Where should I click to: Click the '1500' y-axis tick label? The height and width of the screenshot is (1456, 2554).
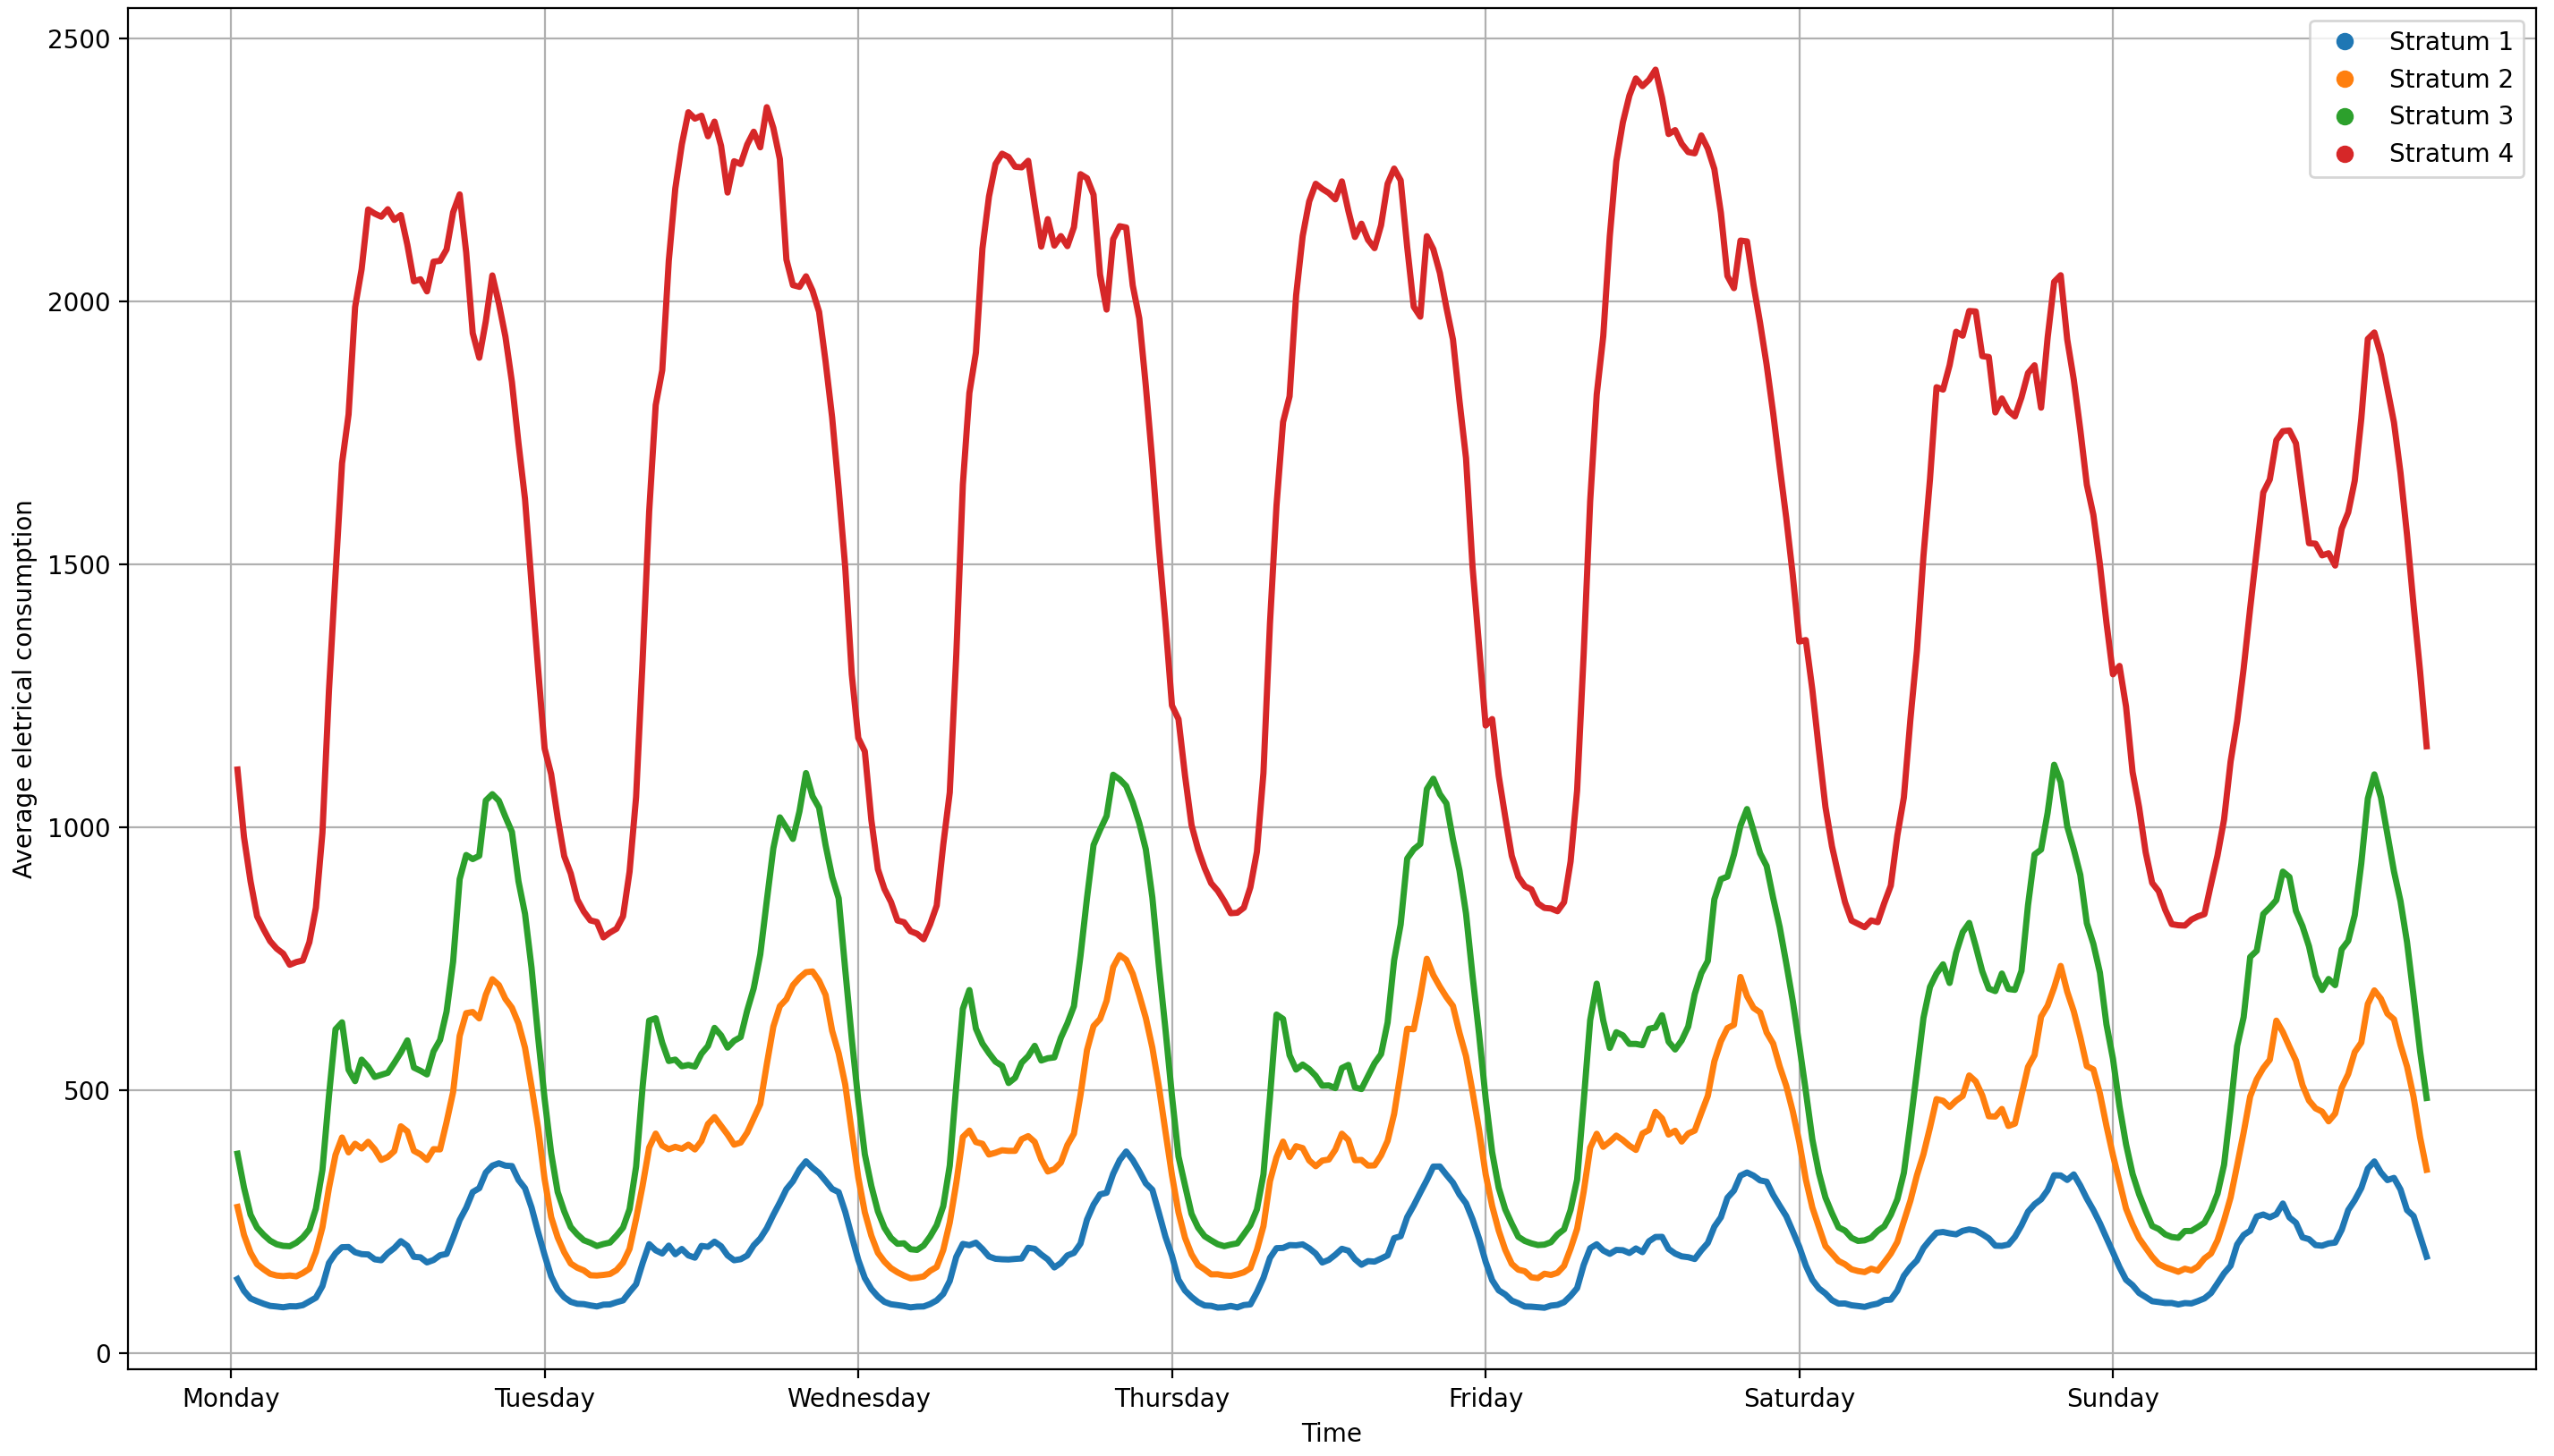(x=79, y=566)
